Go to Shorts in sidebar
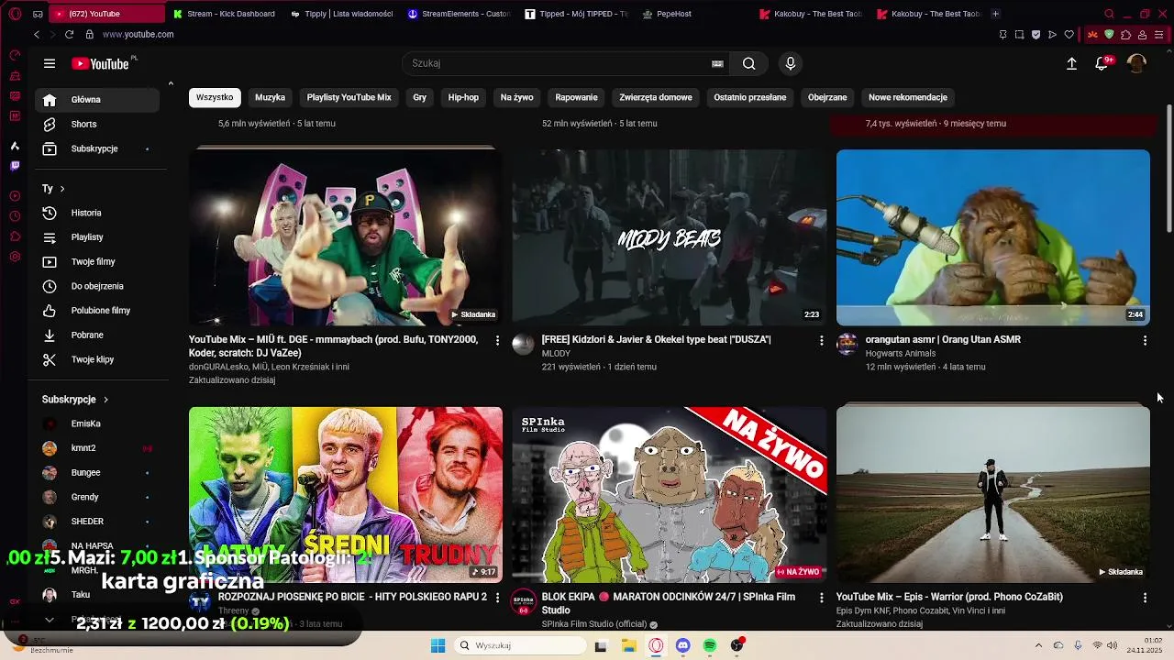1174x660 pixels. point(97,124)
